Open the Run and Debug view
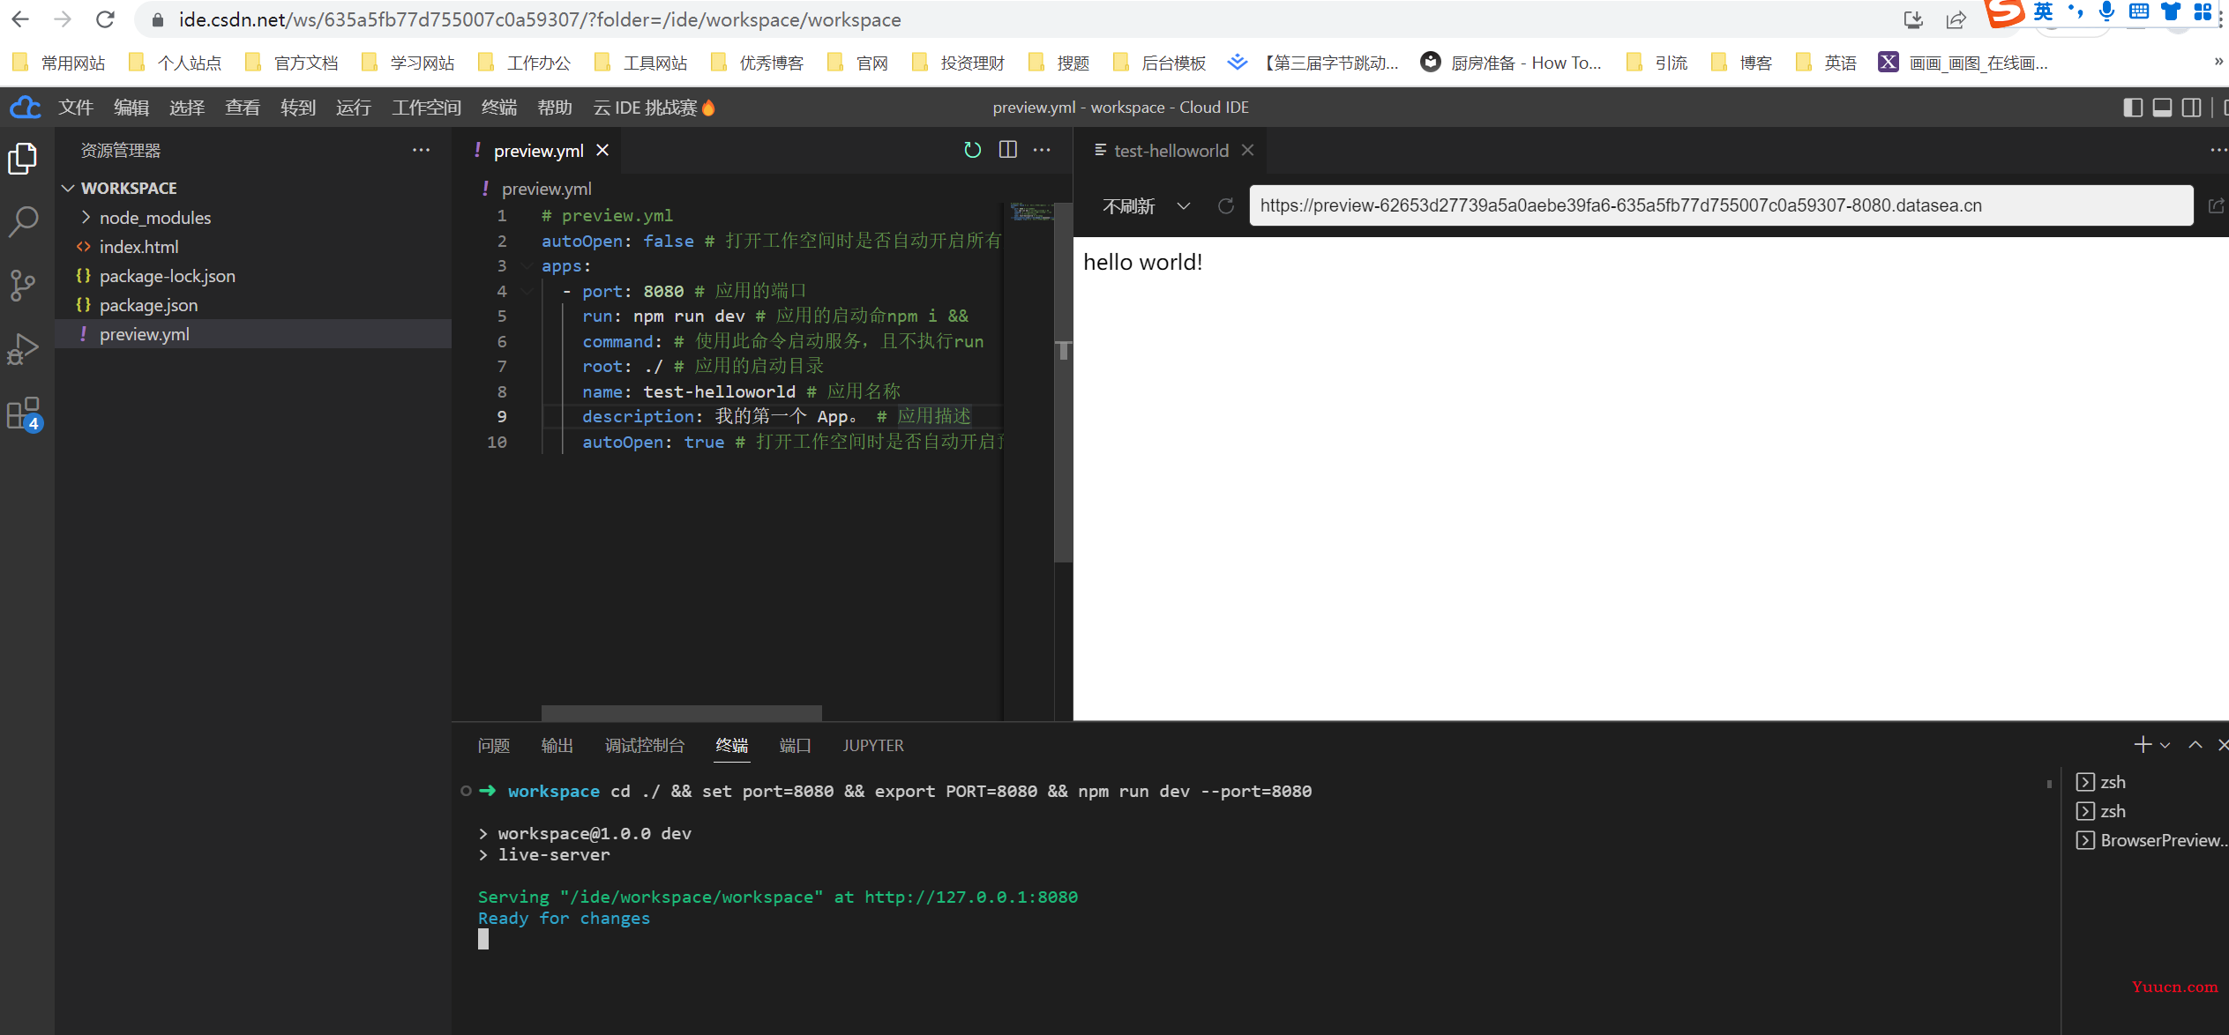Screen dimensions: 2229x1035 point(23,349)
